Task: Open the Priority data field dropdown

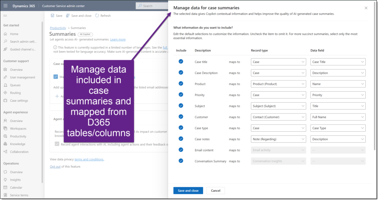Action: pyautogui.click(x=338, y=95)
